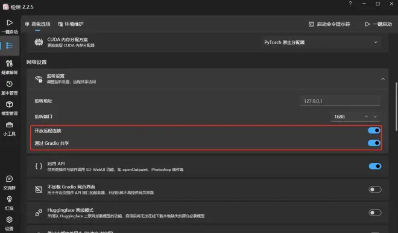Decrease 监听端口 value with down arrow
This screenshot has width=398, height=233.
(x=375, y=116)
